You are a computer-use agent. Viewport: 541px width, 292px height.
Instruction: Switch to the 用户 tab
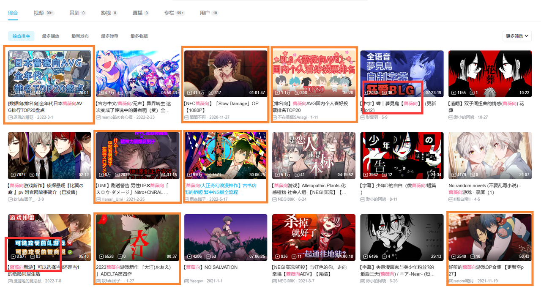click(209, 13)
